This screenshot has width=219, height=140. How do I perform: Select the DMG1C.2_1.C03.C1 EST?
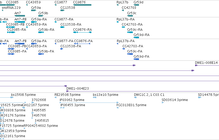coord(135,97)
